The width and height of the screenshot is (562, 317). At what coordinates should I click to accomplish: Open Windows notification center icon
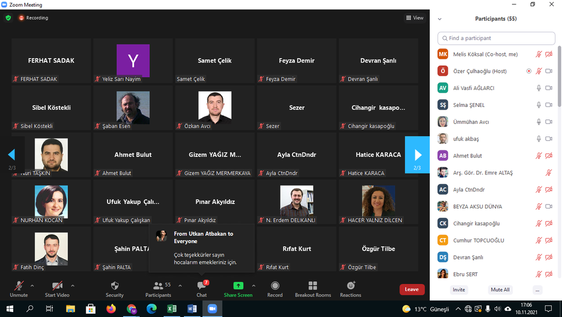click(x=548, y=309)
